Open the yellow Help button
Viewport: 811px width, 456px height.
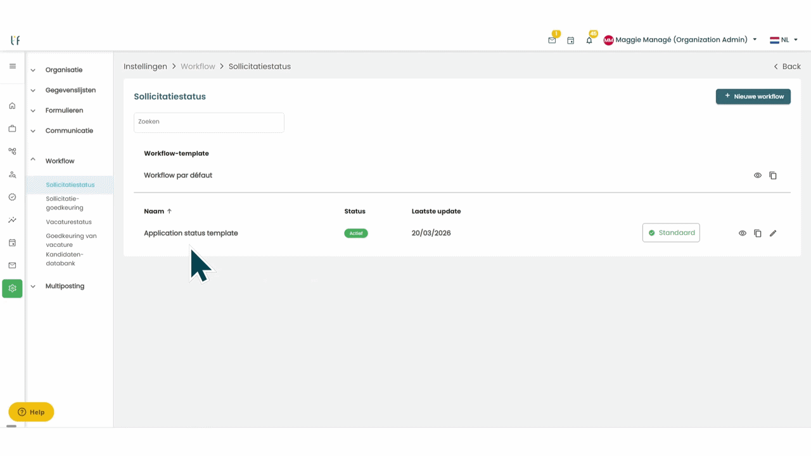coord(31,412)
